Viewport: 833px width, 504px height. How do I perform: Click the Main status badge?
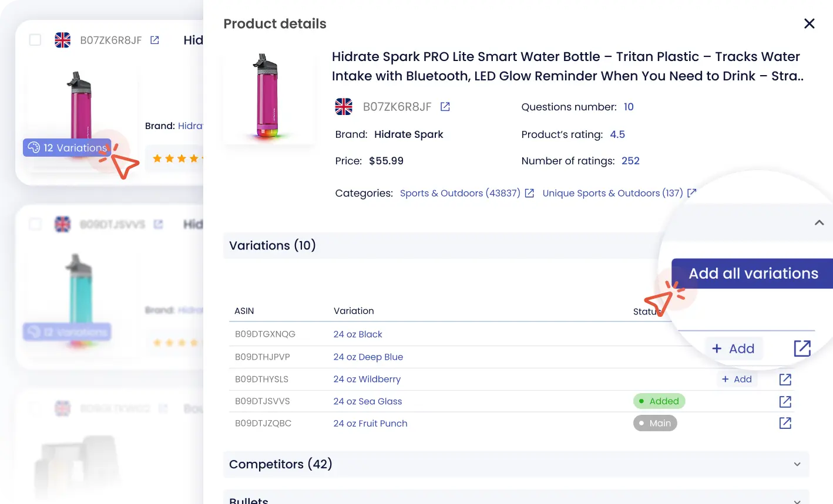655,423
